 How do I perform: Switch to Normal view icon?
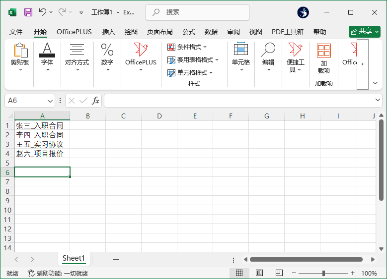coord(239,273)
